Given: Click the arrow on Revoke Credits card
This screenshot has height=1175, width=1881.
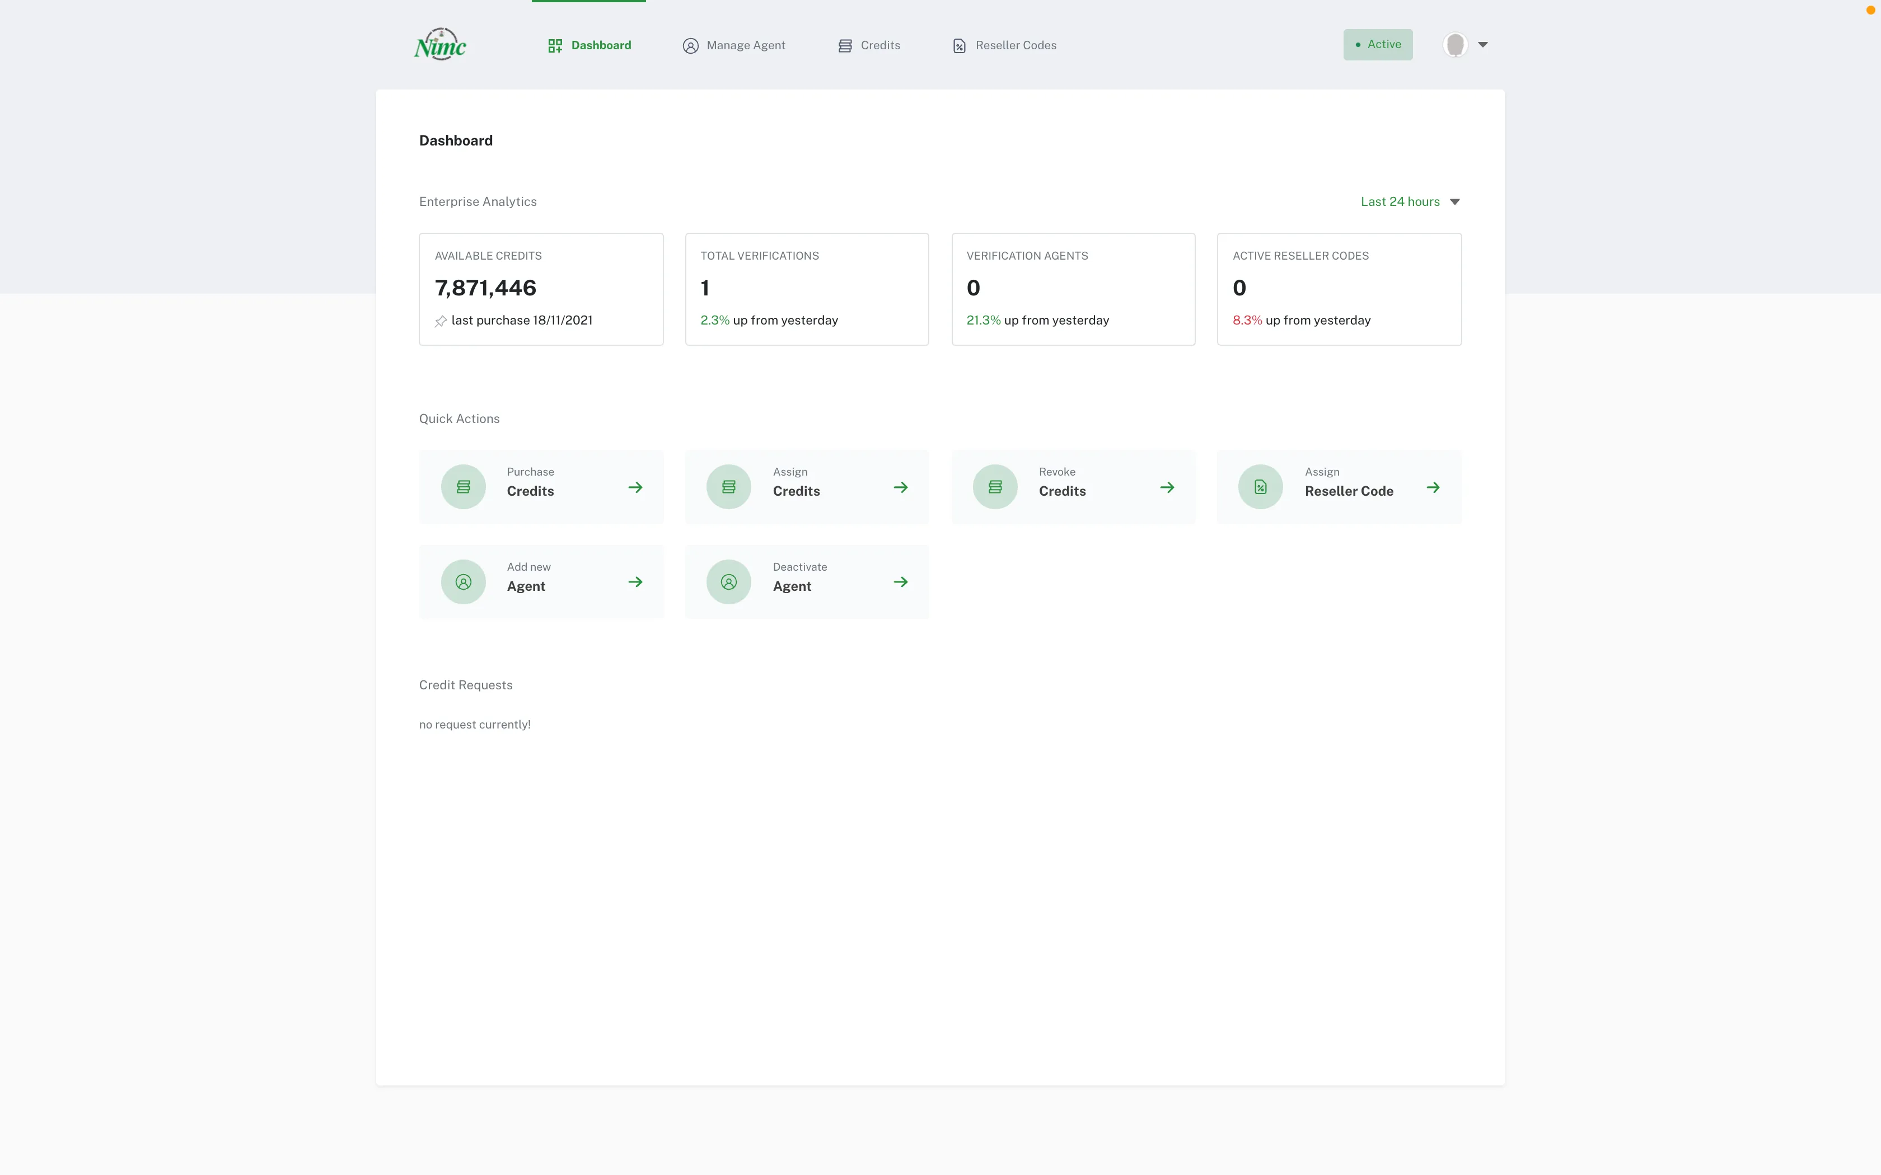Looking at the screenshot, I should pos(1167,487).
